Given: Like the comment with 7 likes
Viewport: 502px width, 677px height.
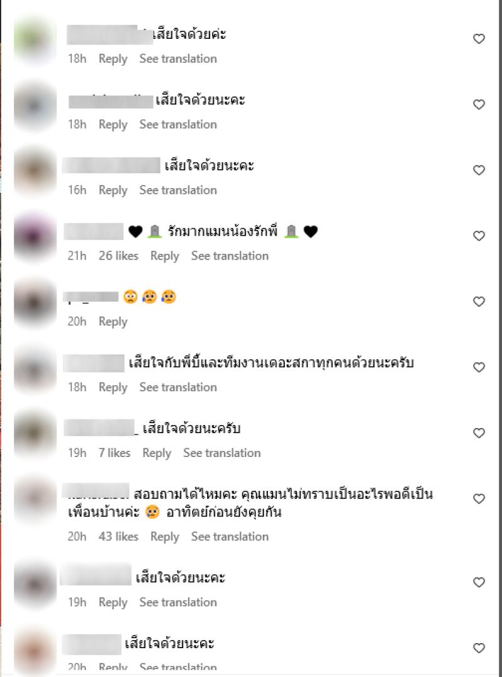Looking at the screenshot, I should [x=479, y=433].
